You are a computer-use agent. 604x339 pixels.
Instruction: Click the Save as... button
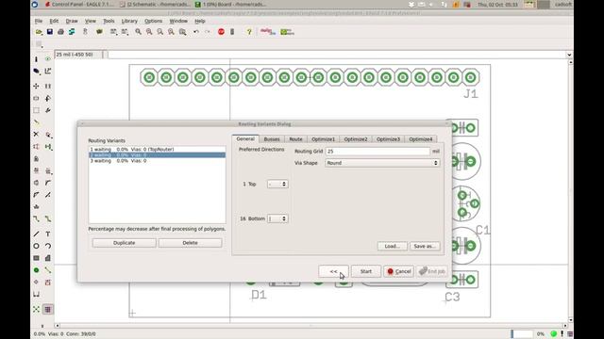pyautogui.click(x=425, y=246)
